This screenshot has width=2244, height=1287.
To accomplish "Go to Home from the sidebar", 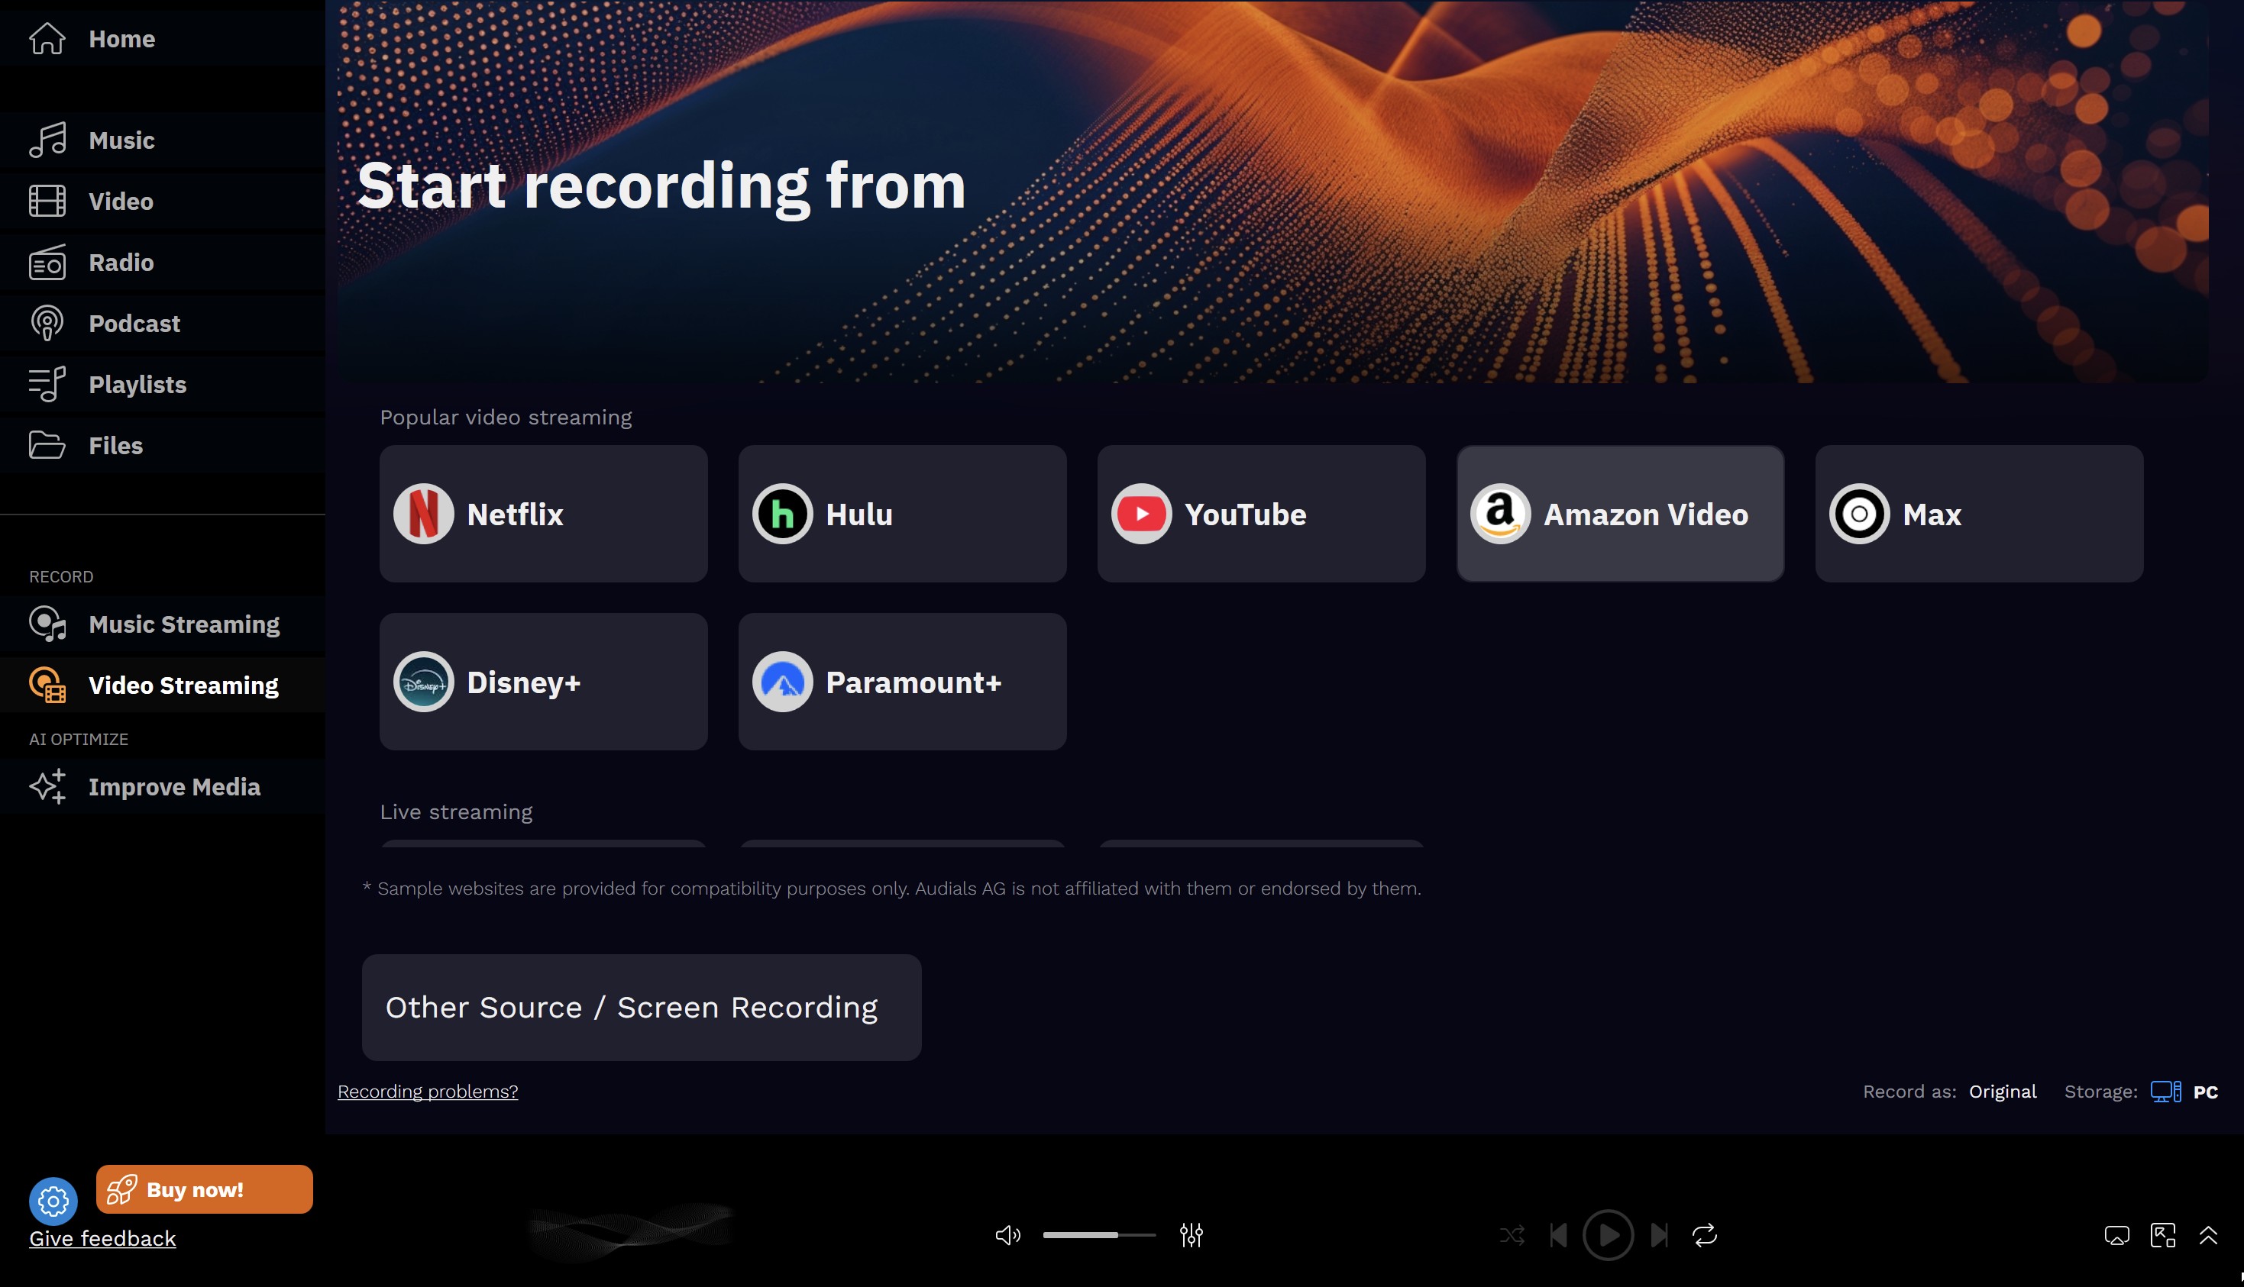I will (x=121, y=38).
